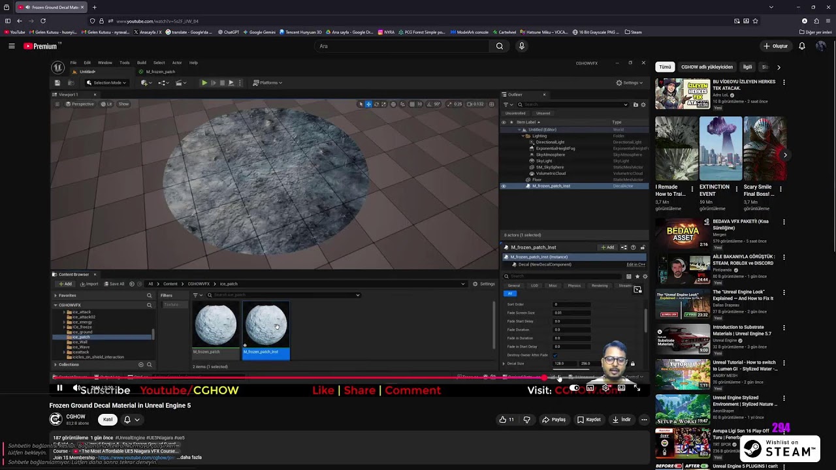Click the Save icon in Unreal toolbar

(x=57, y=83)
